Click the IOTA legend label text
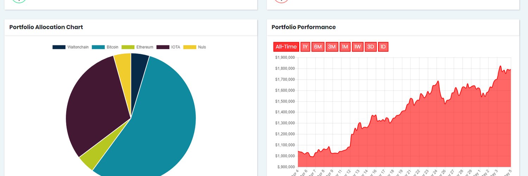 [176, 47]
